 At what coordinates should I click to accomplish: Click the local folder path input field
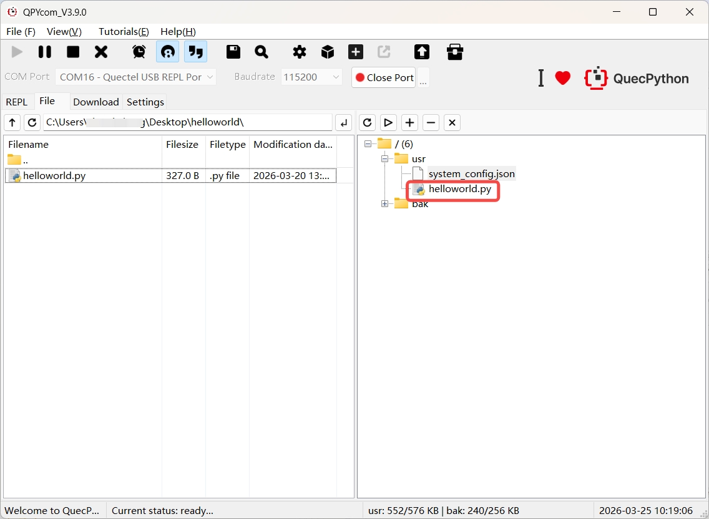187,122
